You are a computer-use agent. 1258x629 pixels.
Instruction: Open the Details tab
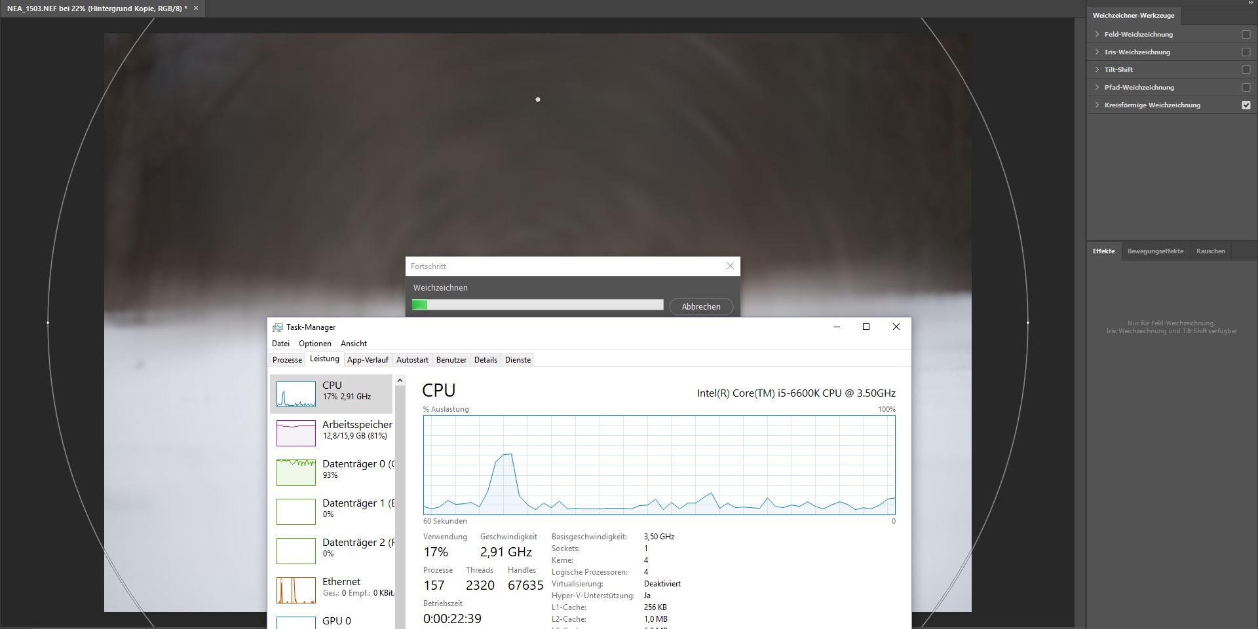[486, 360]
